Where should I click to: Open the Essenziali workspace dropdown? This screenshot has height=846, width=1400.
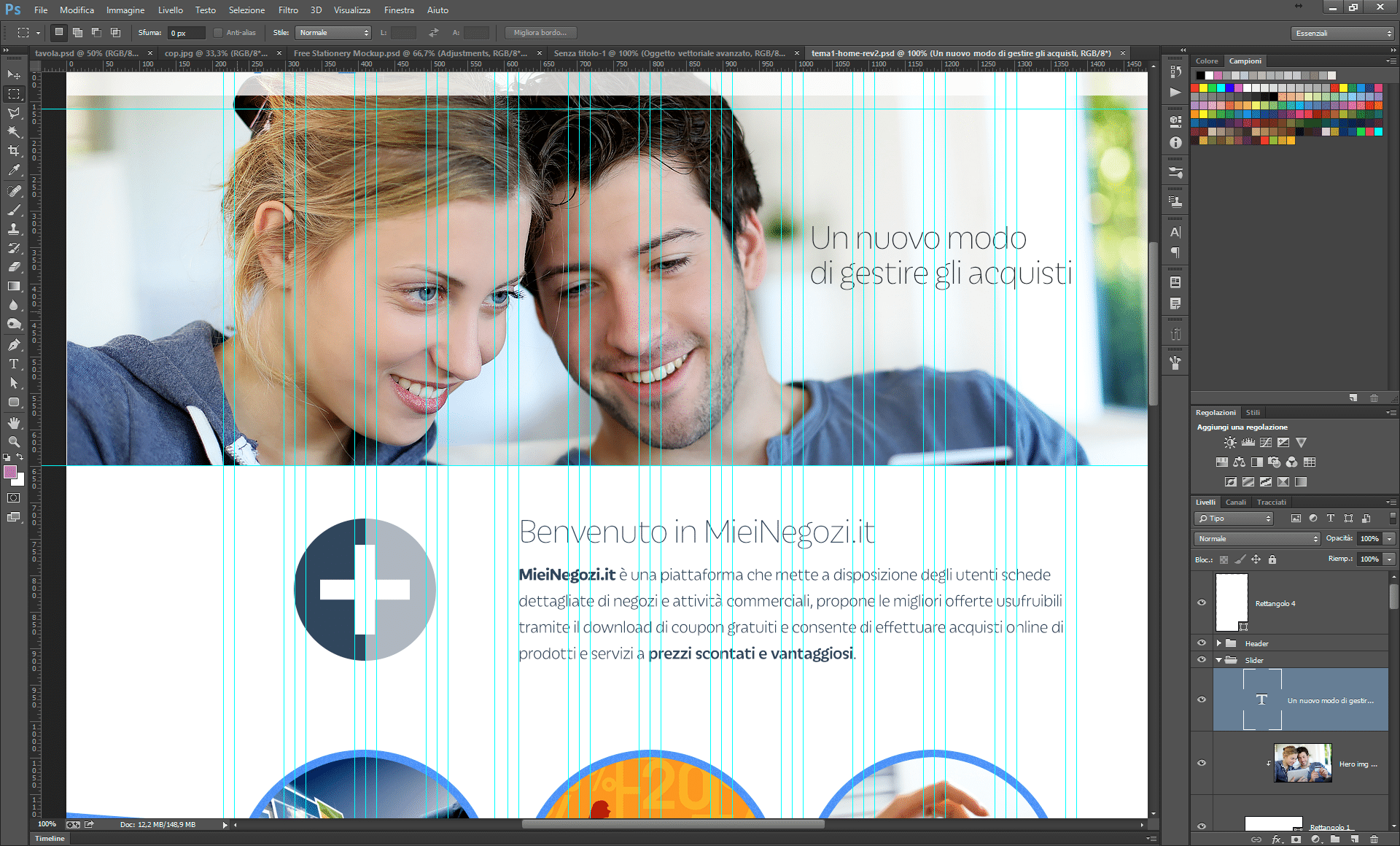coord(1342,34)
